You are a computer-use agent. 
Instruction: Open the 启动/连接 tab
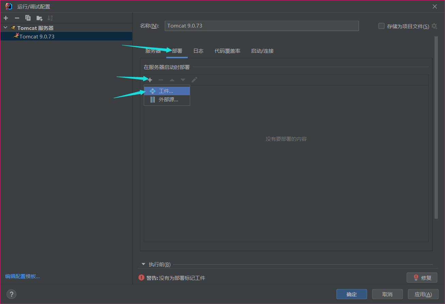[x=262, y=51]
